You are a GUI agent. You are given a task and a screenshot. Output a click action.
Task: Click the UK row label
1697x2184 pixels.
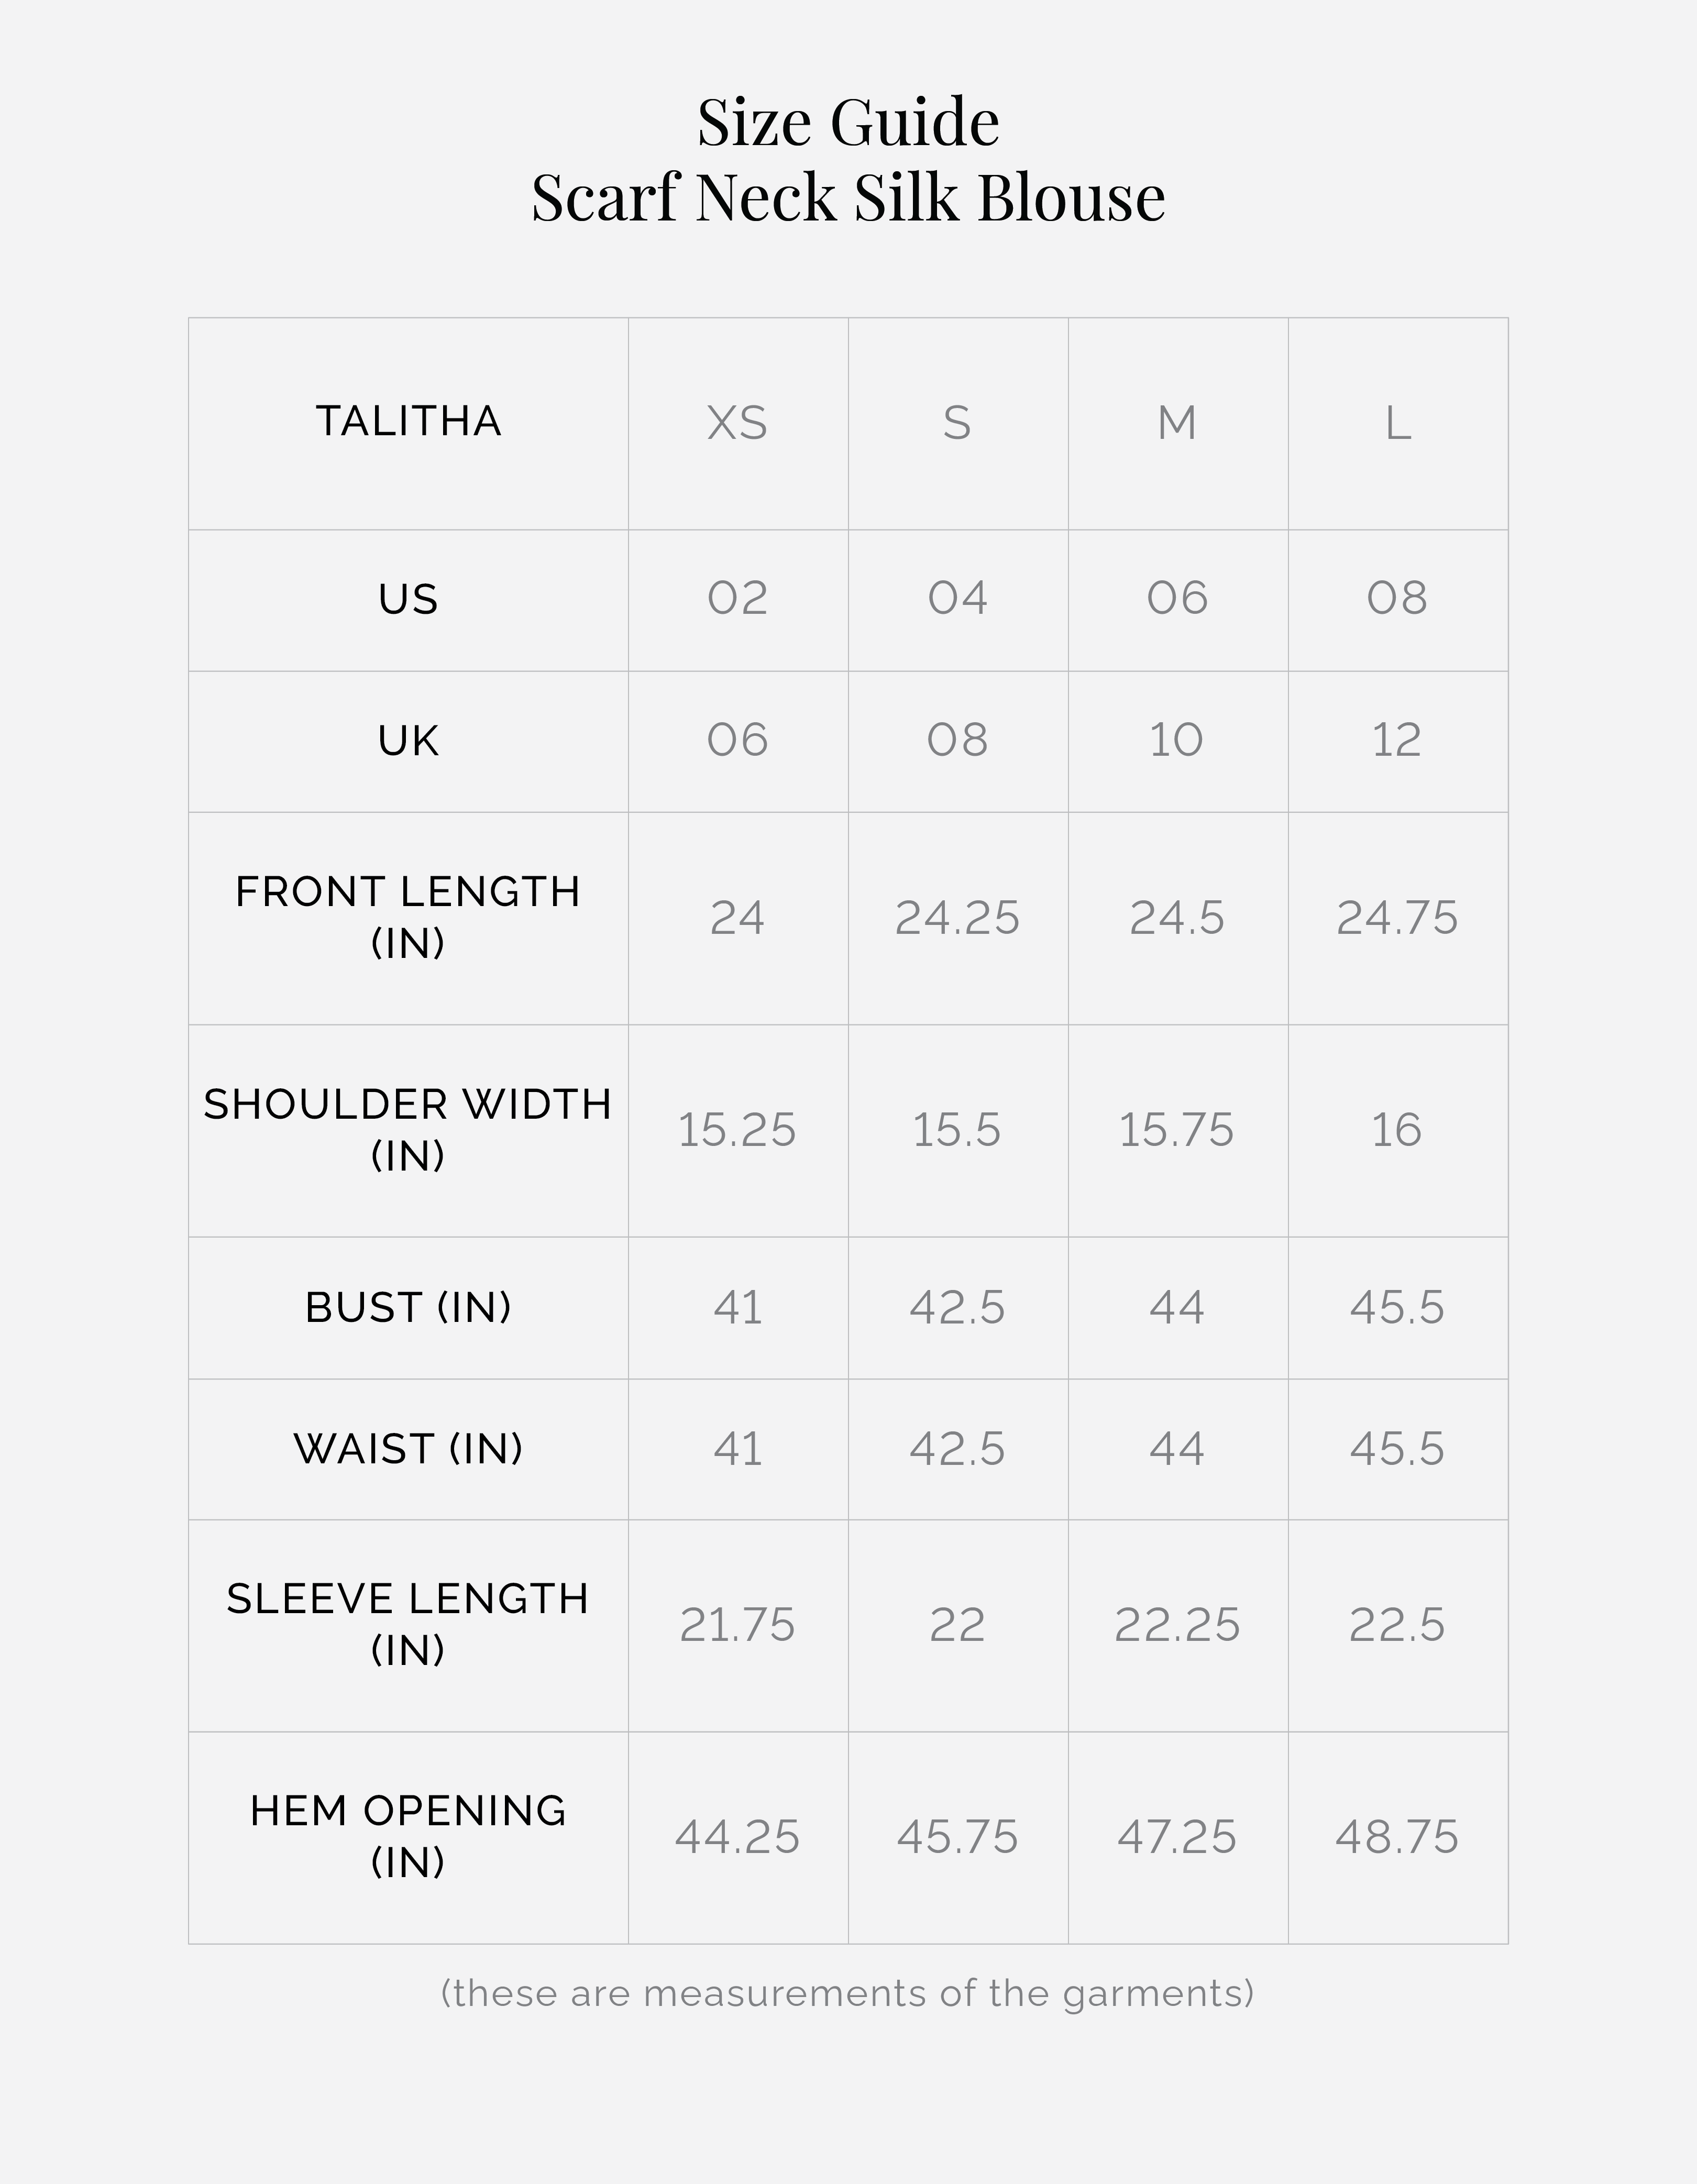pos(408,741)
